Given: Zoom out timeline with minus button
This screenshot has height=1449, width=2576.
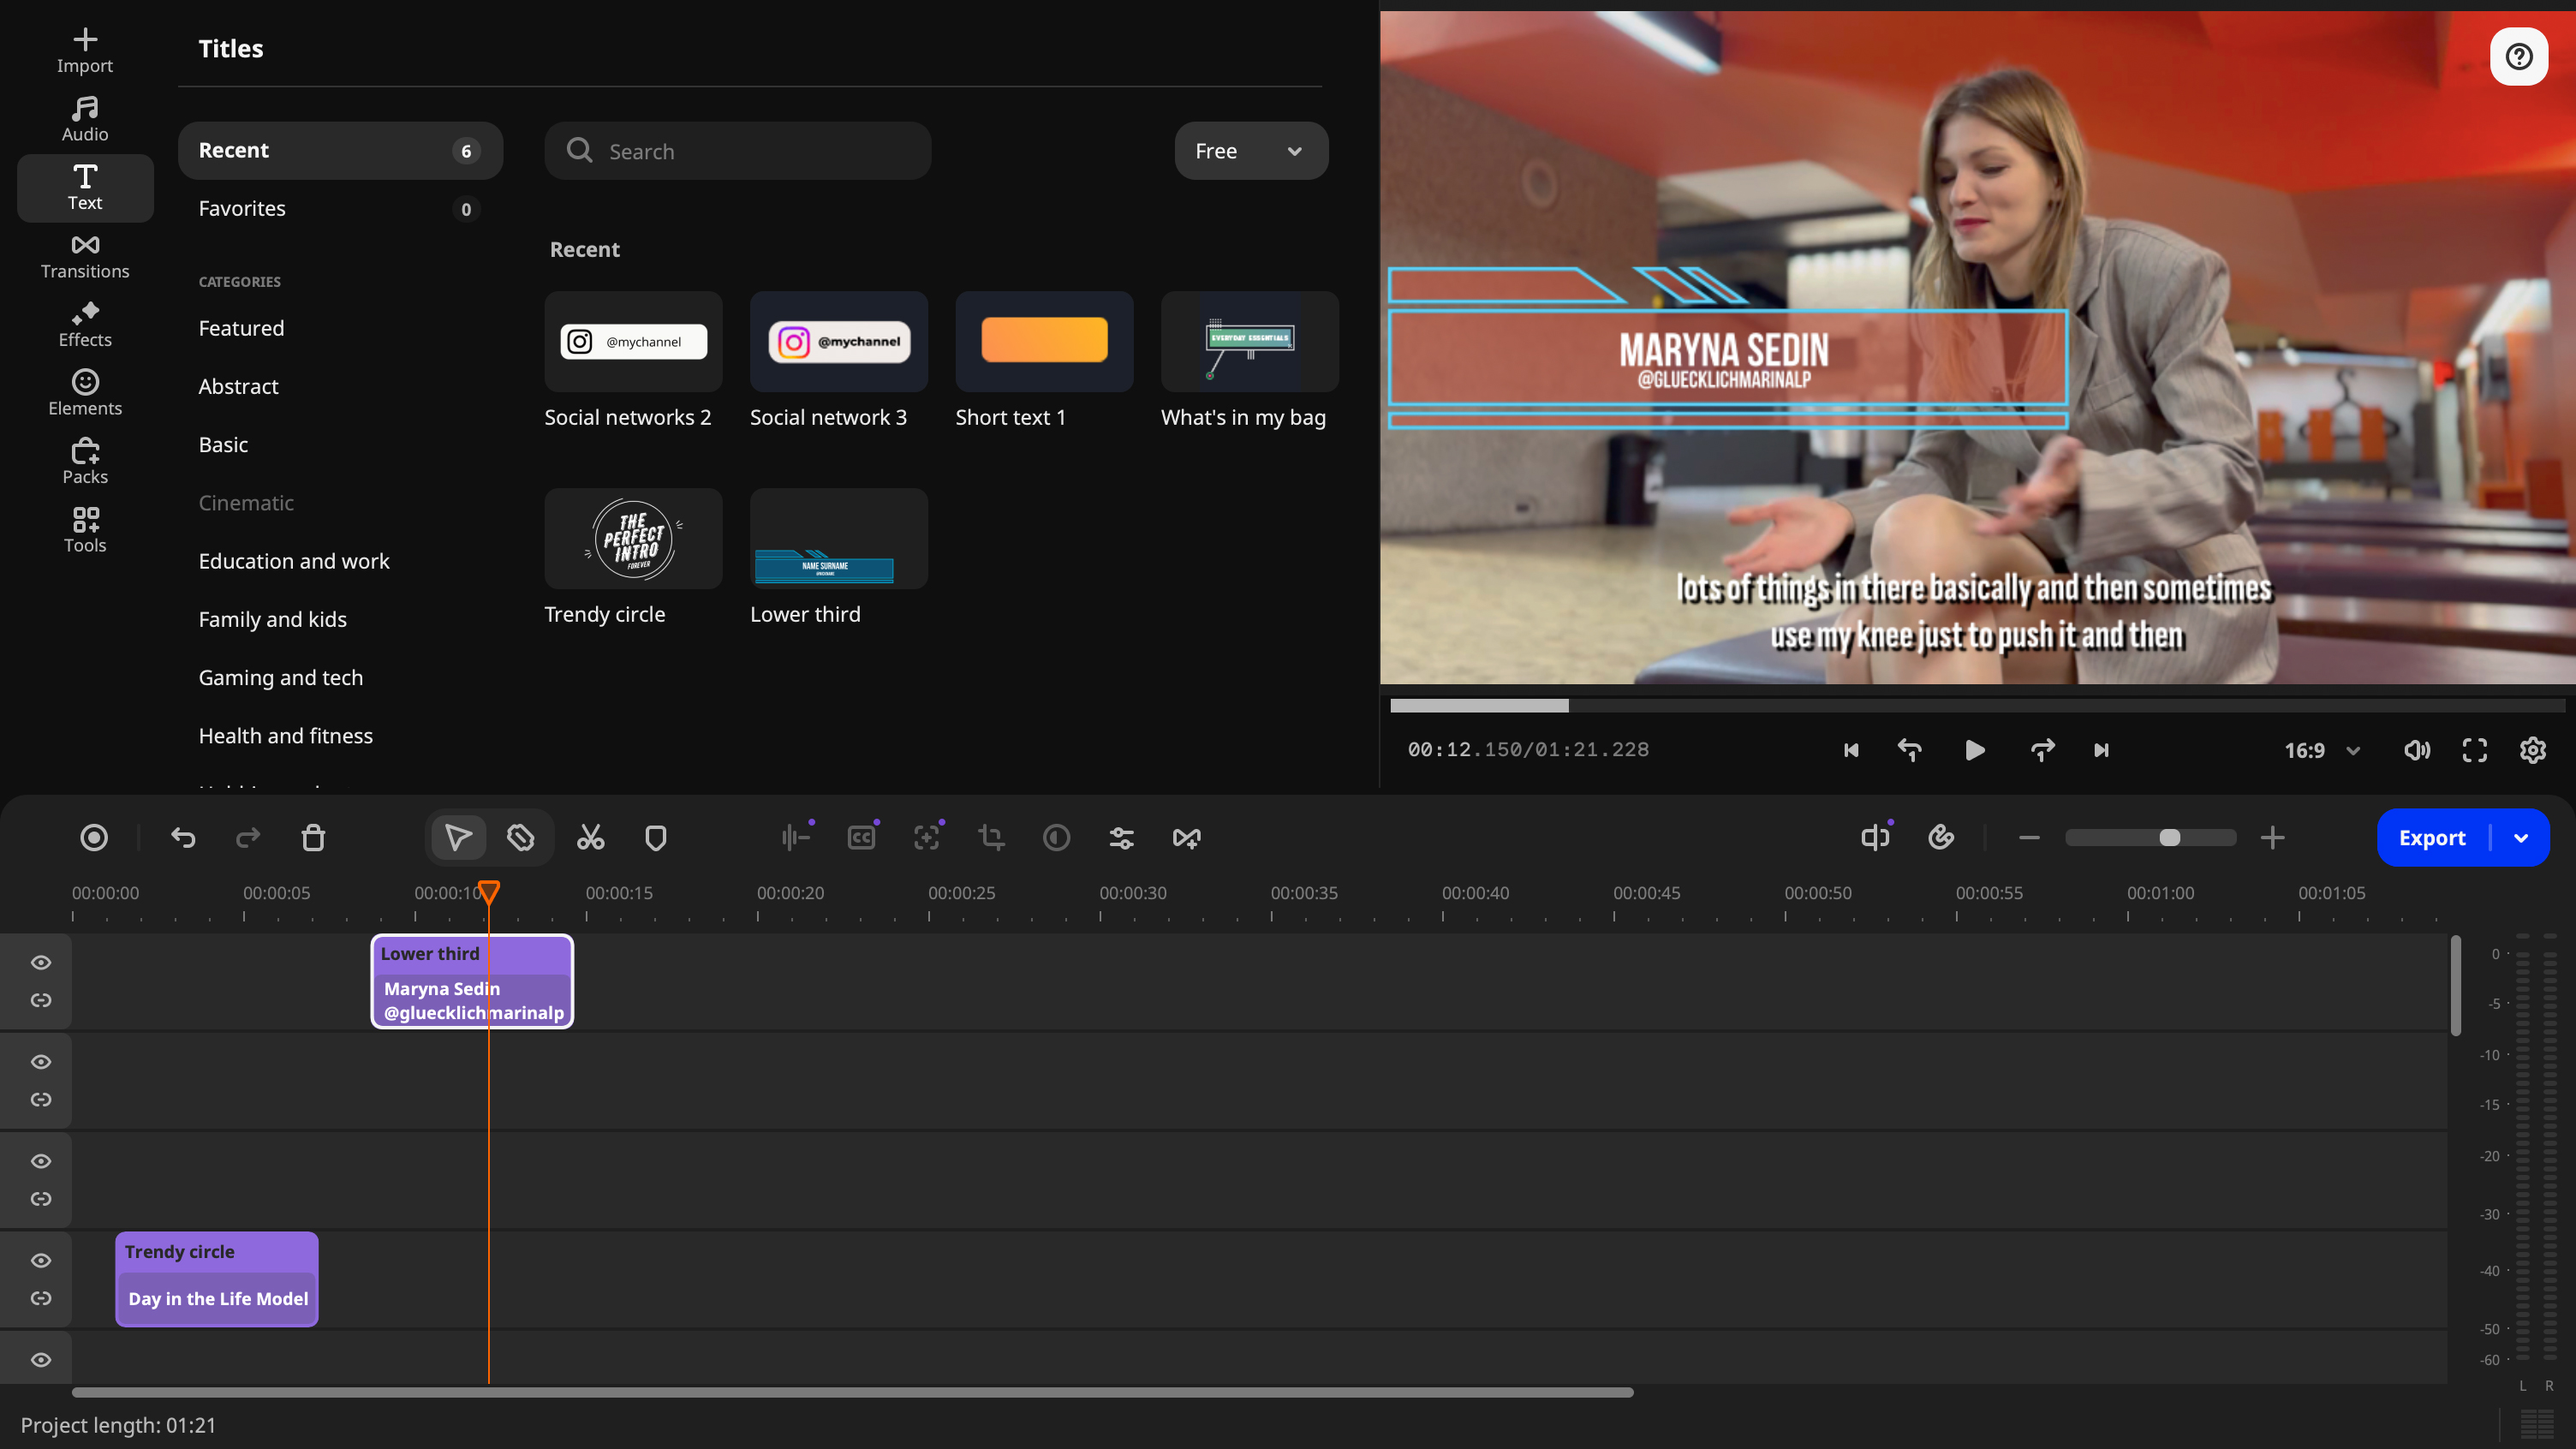Looking at the screenshot, I should [2029, 837].
